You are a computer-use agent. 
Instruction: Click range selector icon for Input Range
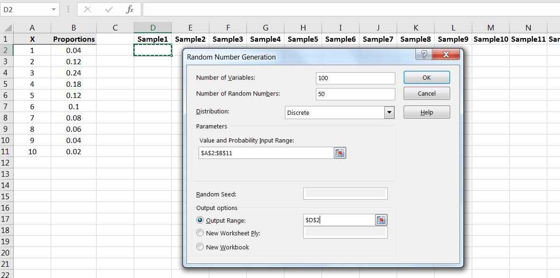point(339,153)
